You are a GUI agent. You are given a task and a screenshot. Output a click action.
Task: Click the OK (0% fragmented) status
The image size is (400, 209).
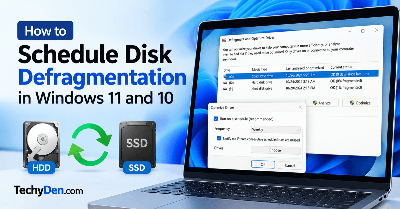click(x=346, y=81)
